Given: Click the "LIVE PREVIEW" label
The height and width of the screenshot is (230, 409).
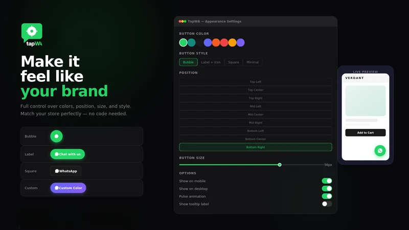Looking at the screenshot, I should (x=365, y=72).
